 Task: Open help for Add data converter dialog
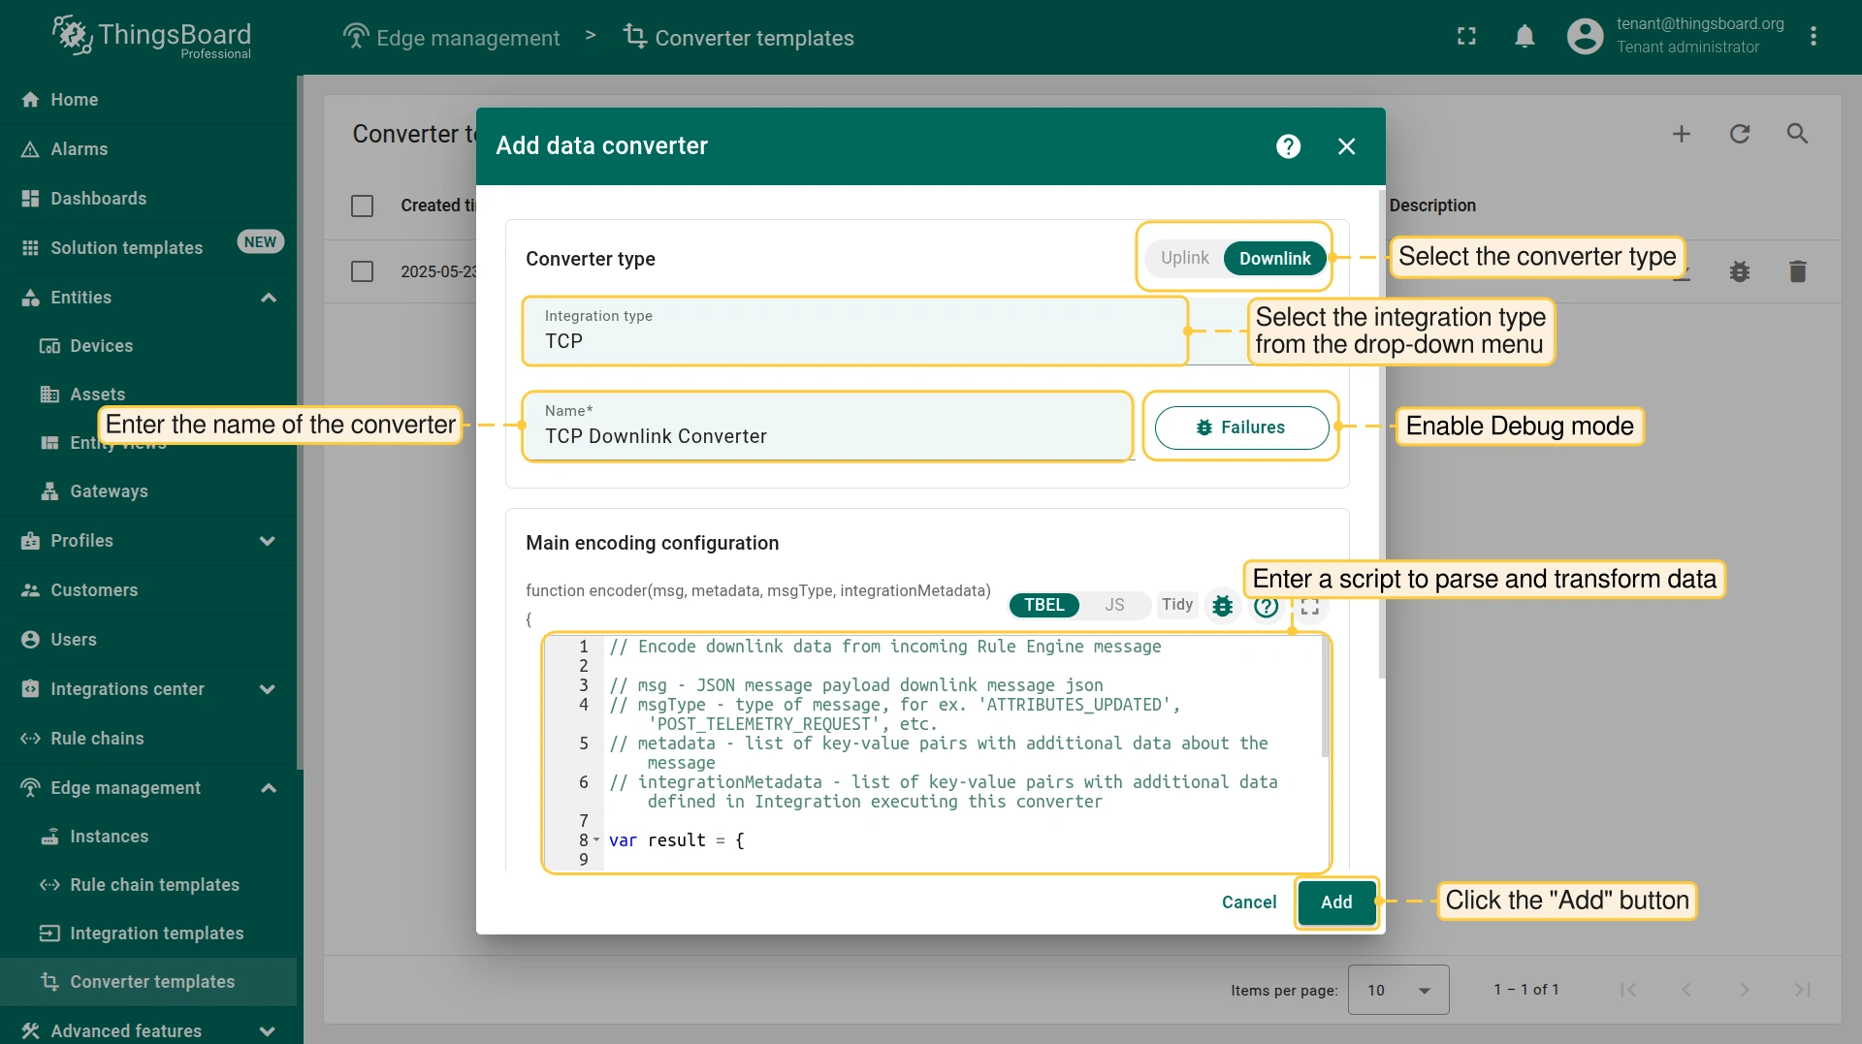click(x=1288, y=146)
